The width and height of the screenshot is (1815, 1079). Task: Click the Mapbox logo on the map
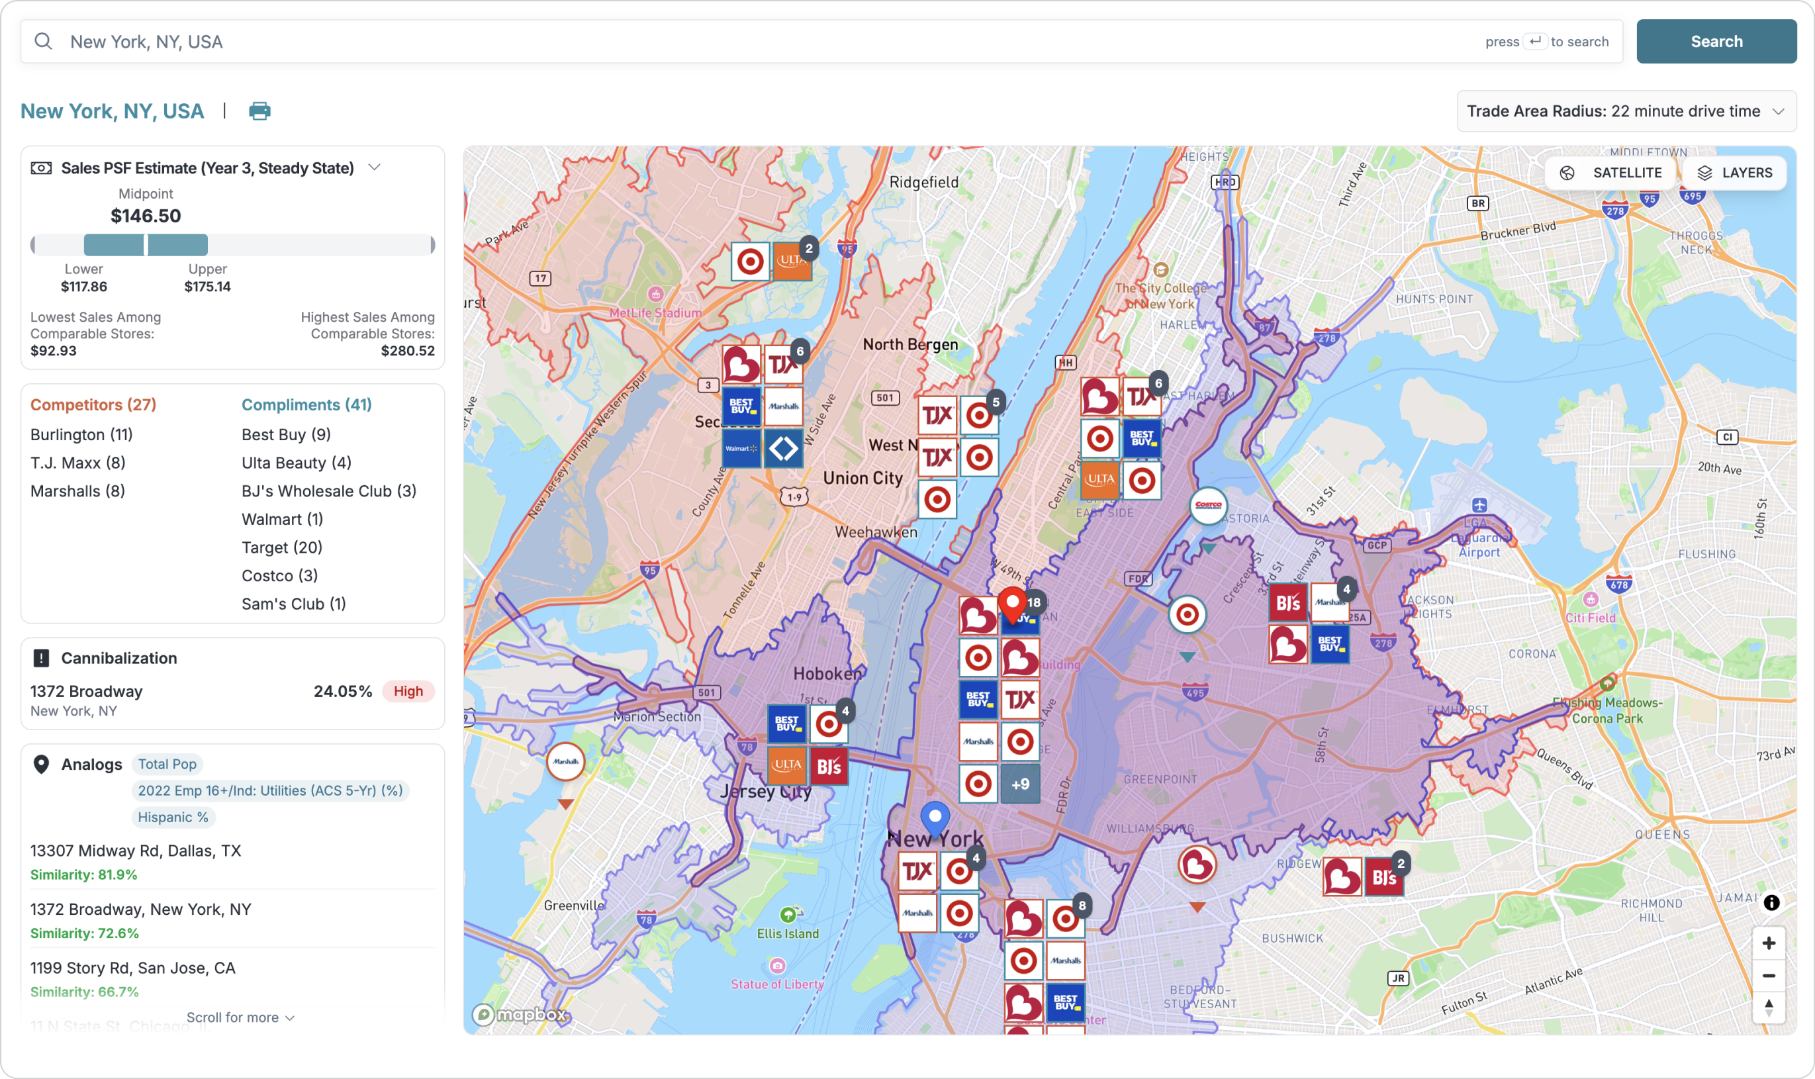pyautogui.click(x=520, y=1014)
